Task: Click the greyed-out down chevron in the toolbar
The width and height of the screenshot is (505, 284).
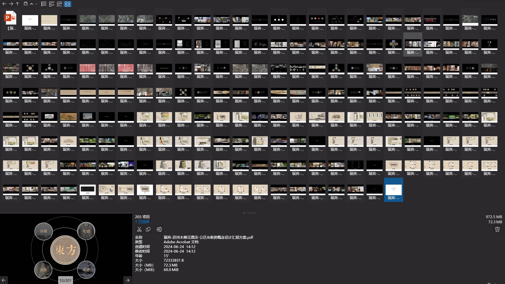Action: point(36,4)
